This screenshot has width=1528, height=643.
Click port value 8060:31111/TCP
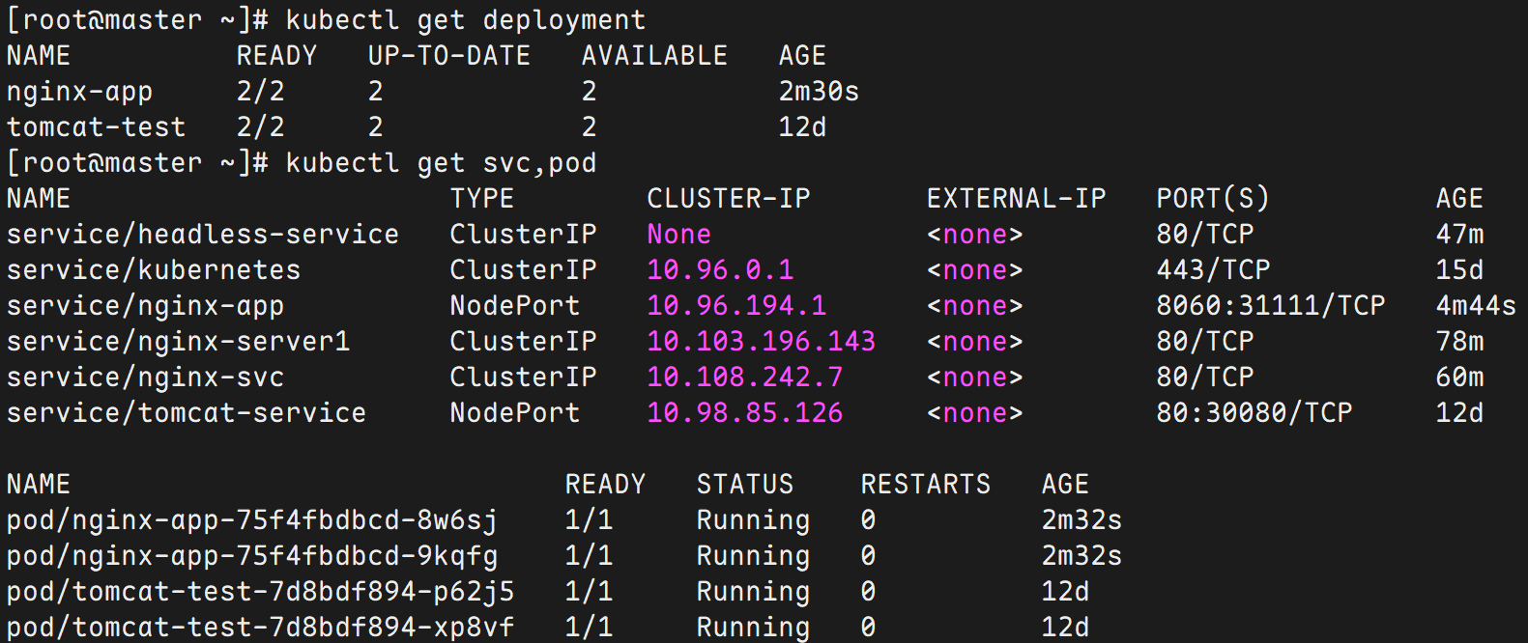pos(1271,306)
